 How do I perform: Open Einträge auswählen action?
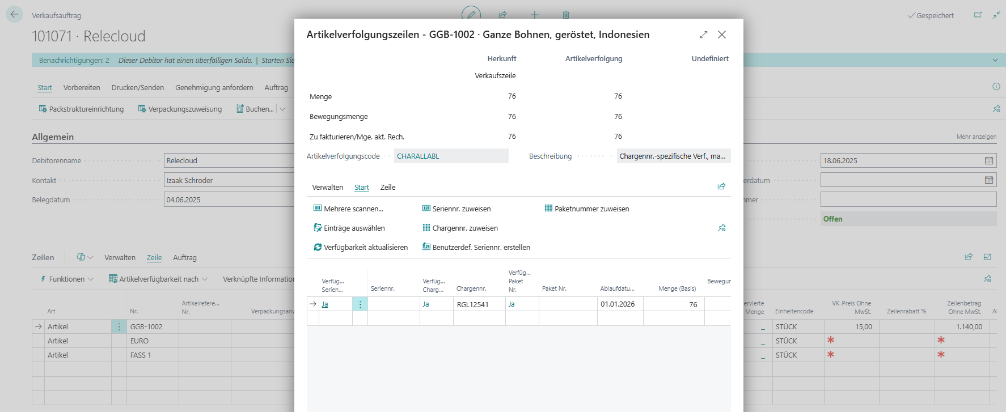[x=349, y=228]
